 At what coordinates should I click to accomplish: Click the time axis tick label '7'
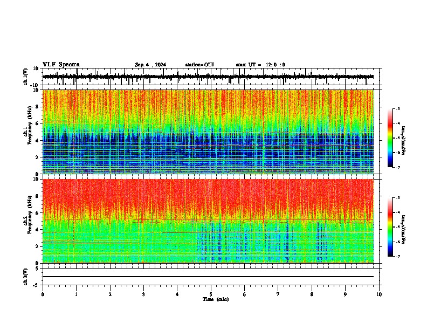pyautogui.click(x=278, y=294)
